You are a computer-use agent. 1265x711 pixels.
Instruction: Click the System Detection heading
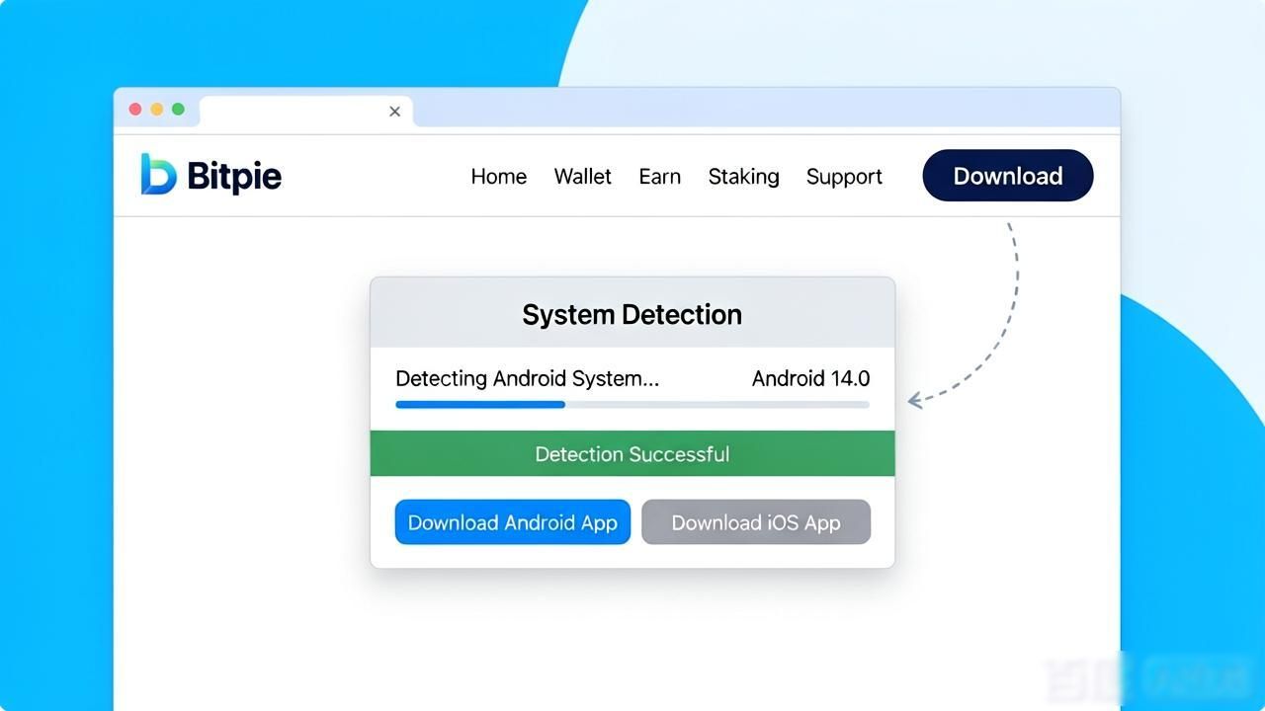click(632, 315)
